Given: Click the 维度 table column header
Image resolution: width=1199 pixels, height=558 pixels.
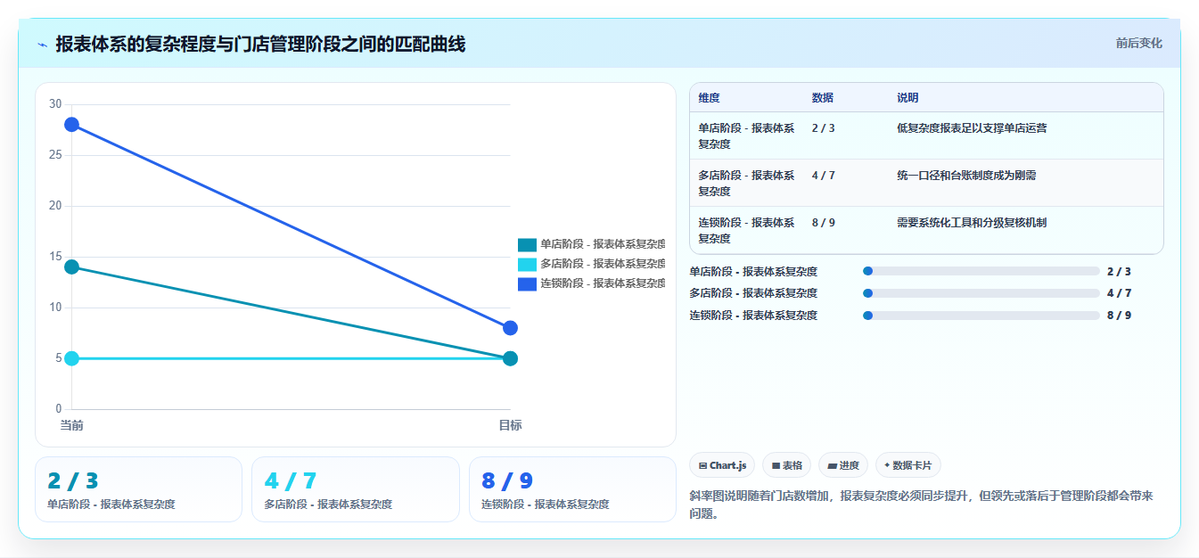Looking at the screenshot, I should click(710, 98).
